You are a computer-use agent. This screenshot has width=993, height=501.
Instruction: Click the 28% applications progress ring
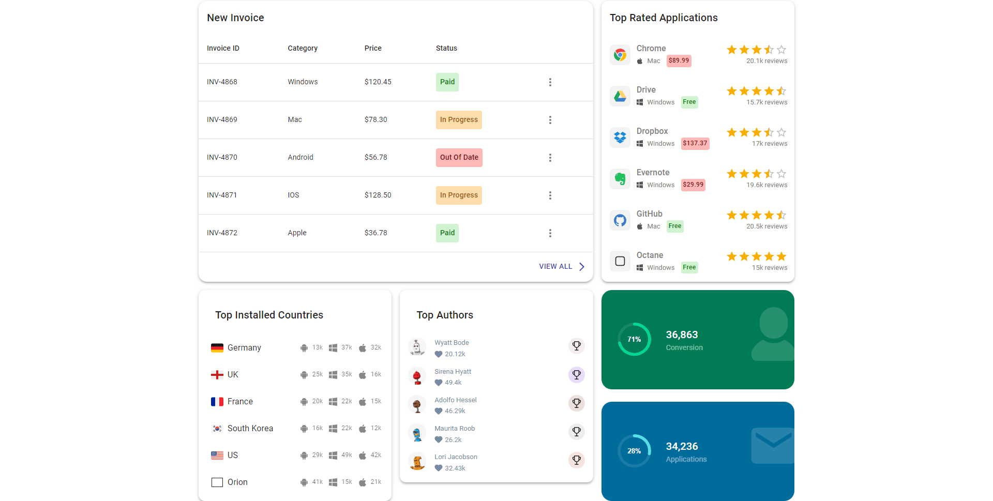(x=634, y=451)
